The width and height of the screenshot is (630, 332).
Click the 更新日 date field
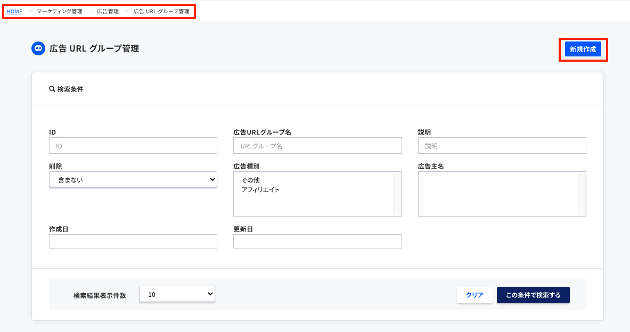click(317, 241)
